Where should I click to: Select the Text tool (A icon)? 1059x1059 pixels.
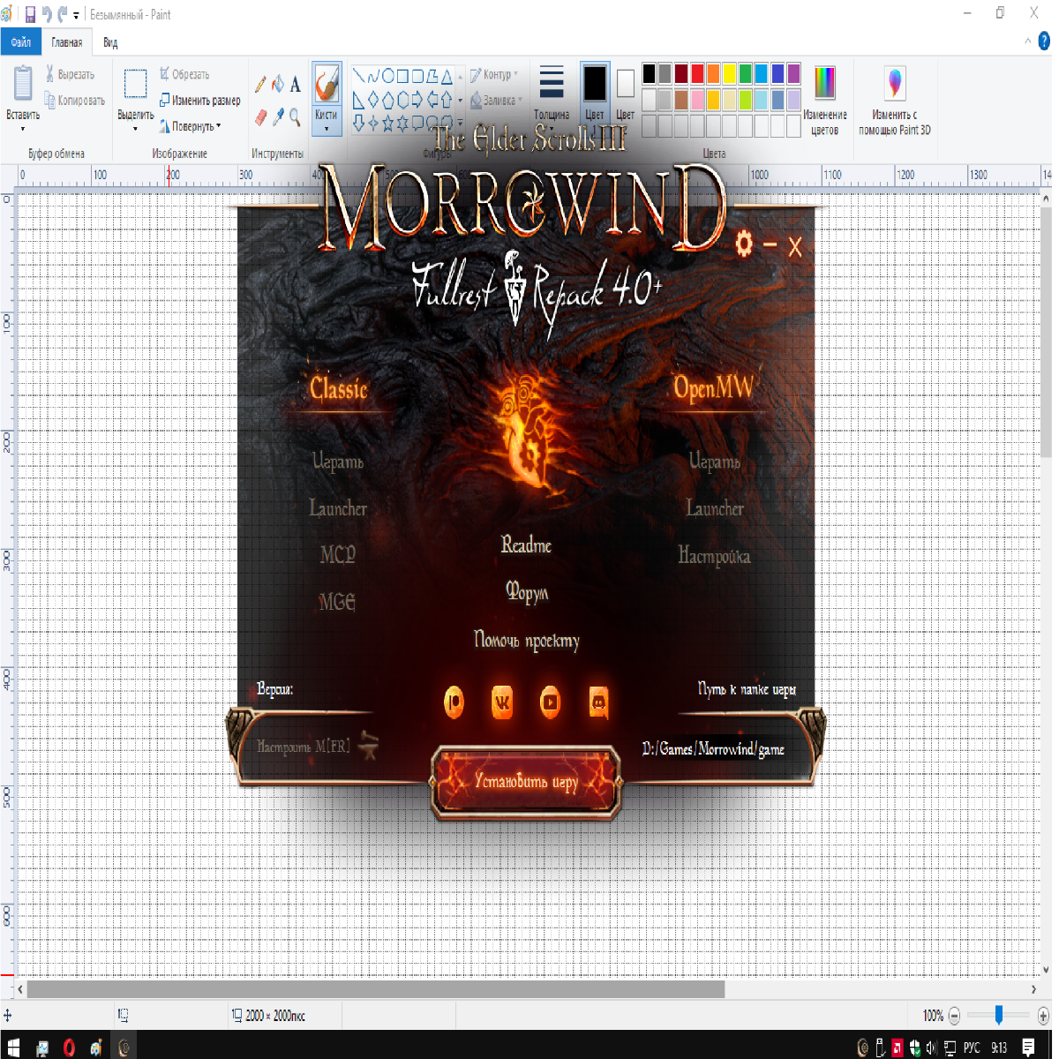click(x=296, y=85)
